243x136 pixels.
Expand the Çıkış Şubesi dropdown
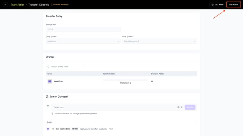[x=83, y=41]
